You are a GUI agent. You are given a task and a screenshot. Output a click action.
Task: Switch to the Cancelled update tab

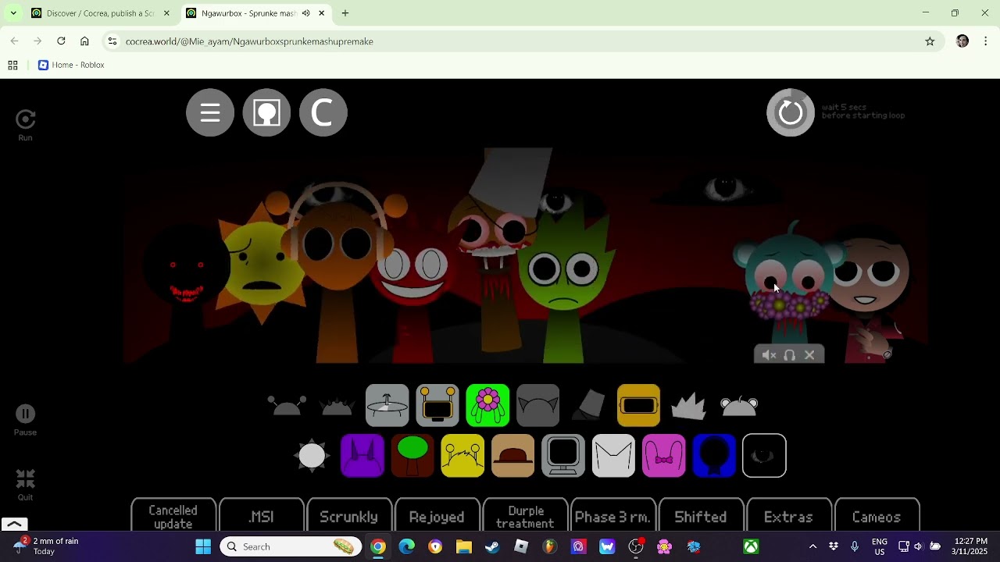173,516
